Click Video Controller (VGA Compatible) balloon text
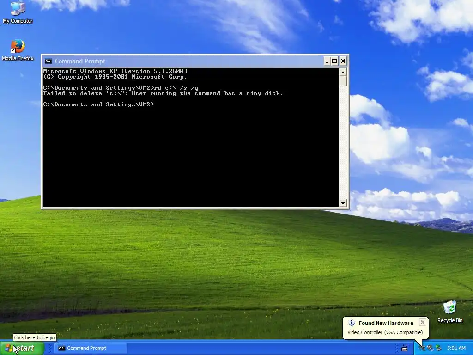Image resolution: width=473 pixels, height=355 pixels. 385,332
